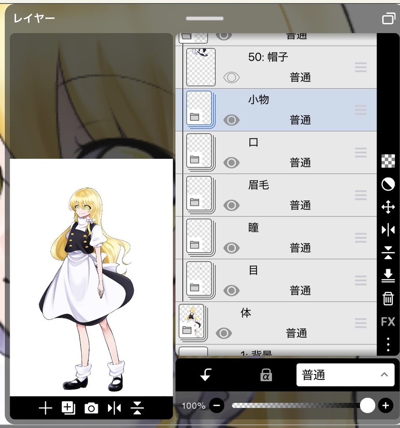This screenshot has height=428, width=400.
Task: Open the FX filter menu
Action: (388, 322)
